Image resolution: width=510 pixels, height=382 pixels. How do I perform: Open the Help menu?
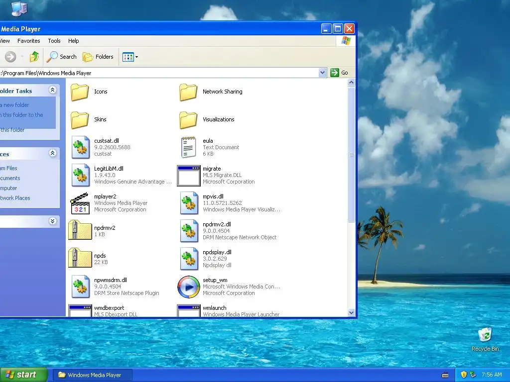pos(74,41)
